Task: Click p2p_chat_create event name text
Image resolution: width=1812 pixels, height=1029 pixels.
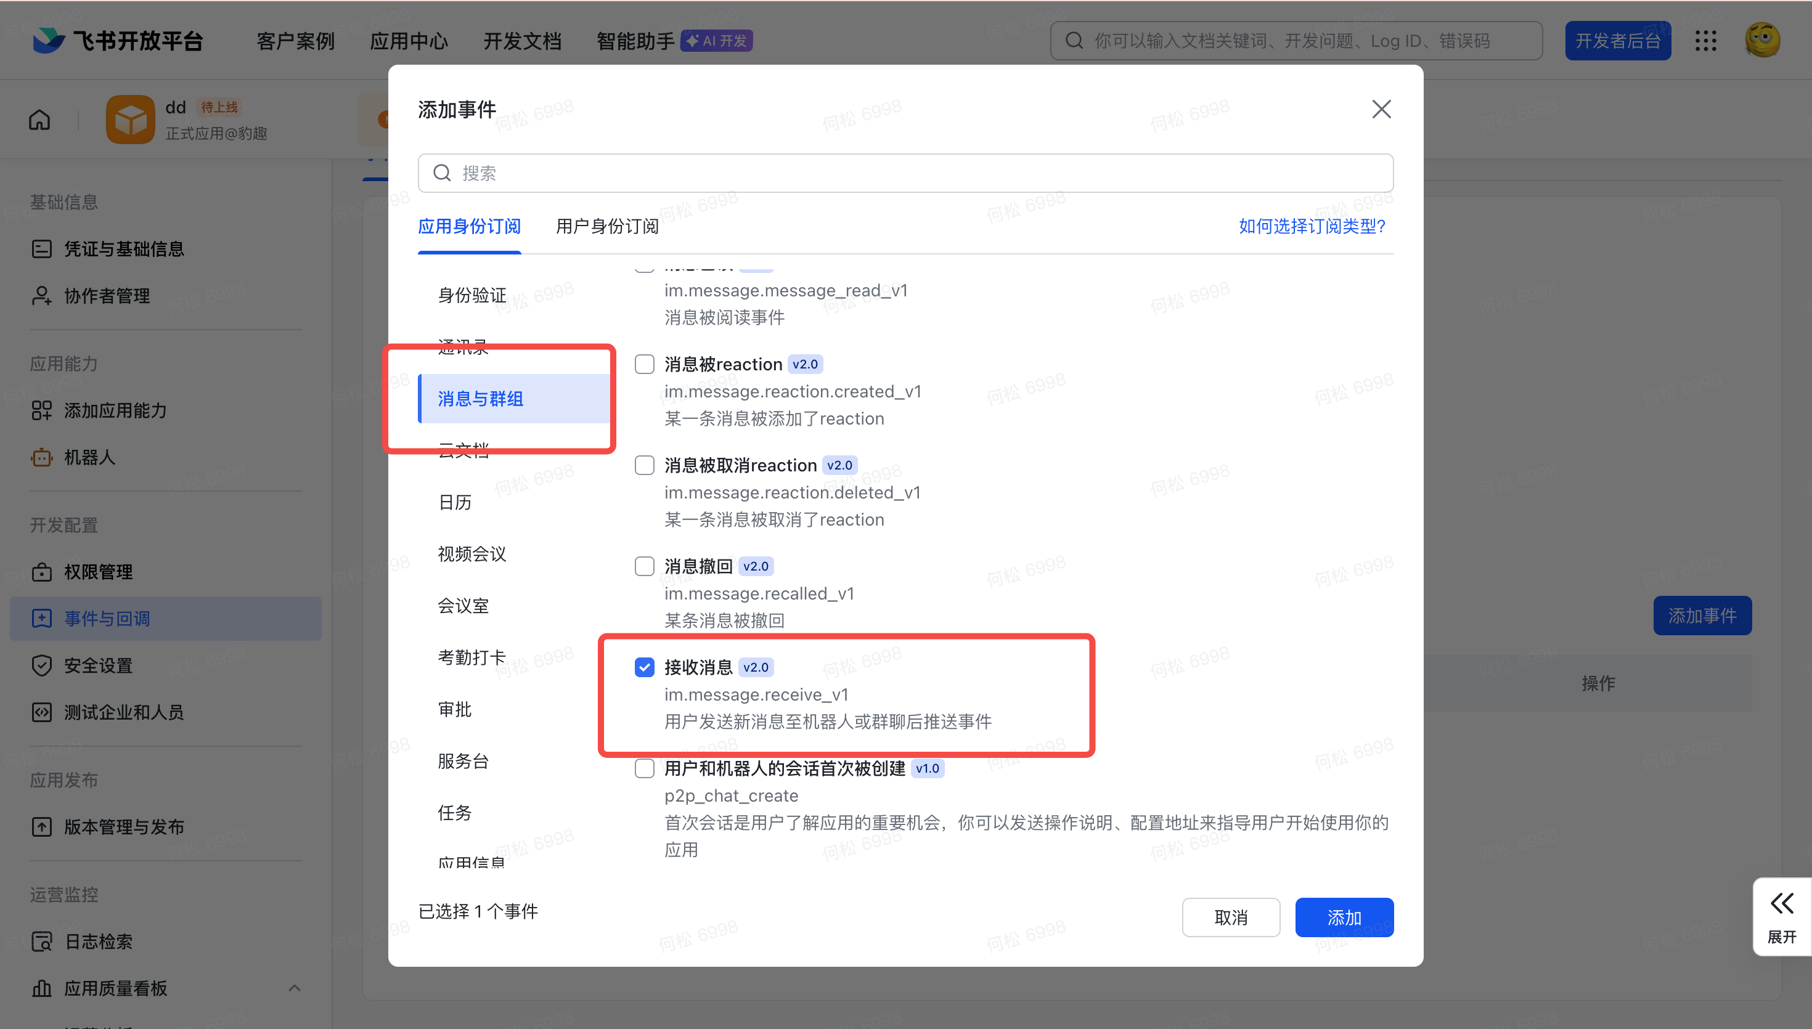Action: (731, 795)
